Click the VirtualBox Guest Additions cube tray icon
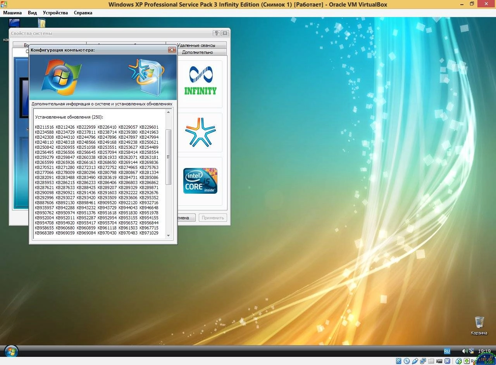 (471, 351)
